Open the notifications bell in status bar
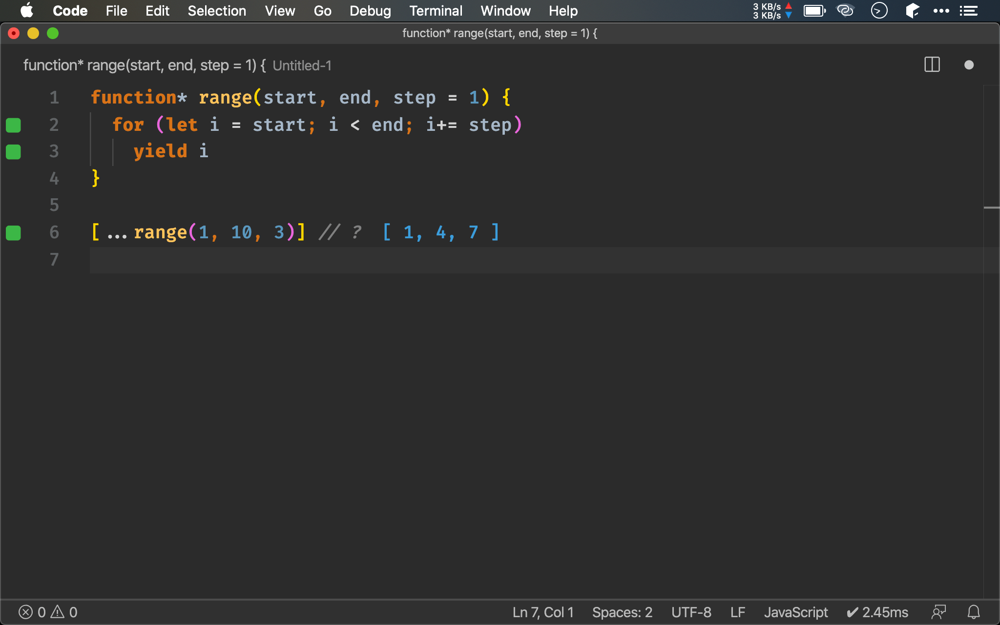This screenshot has width=1000, height=625. pos(974,612)
